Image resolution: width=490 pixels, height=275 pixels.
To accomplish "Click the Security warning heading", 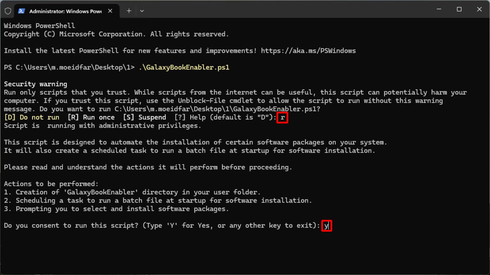I will tap(35, 84).
